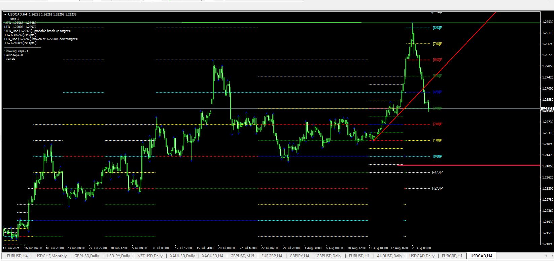Viewport: 554px width, 261px height.
Task: Click the '20 Aug 08:00' time axis label
Action: click(x=422, y=248)
